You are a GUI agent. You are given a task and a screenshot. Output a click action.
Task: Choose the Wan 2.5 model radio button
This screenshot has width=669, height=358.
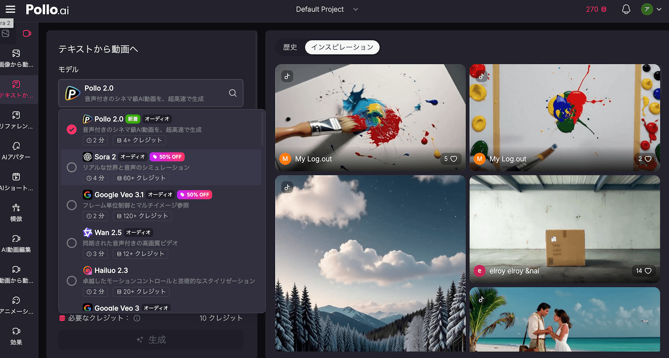click(72, 243)
